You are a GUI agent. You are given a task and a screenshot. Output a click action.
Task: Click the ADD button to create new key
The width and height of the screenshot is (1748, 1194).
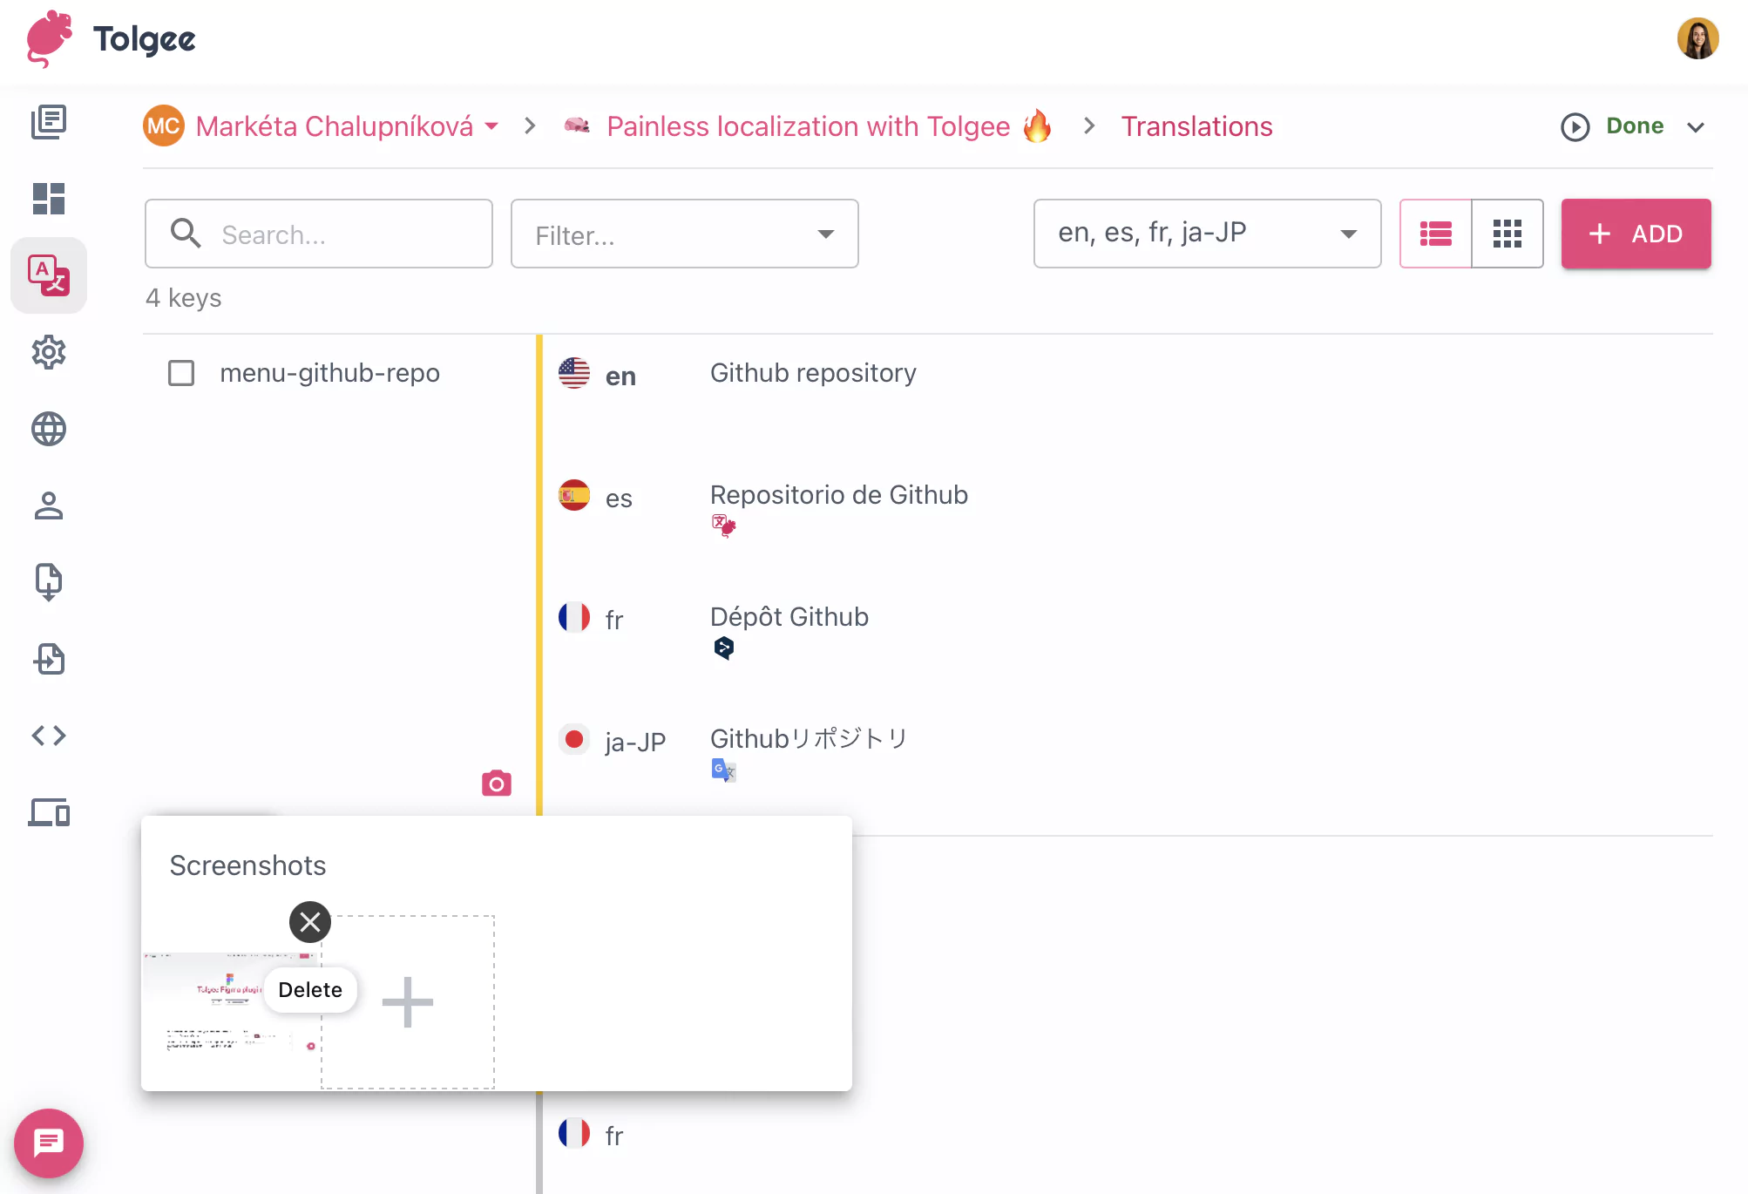(x=1636, y=233)
